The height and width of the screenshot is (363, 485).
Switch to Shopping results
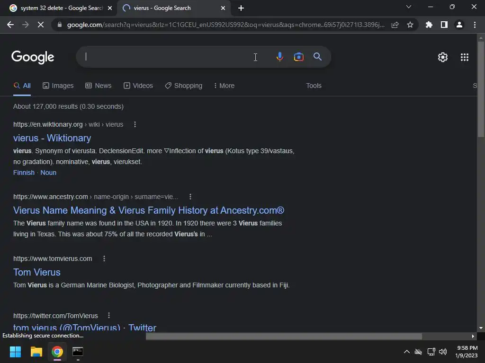(184, 86)
